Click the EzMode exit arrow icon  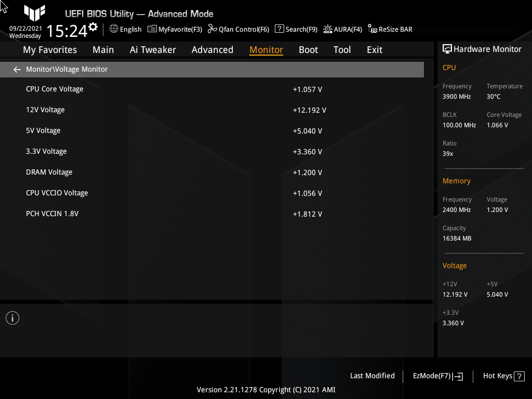pyautogui.click(x=457, y=376)
